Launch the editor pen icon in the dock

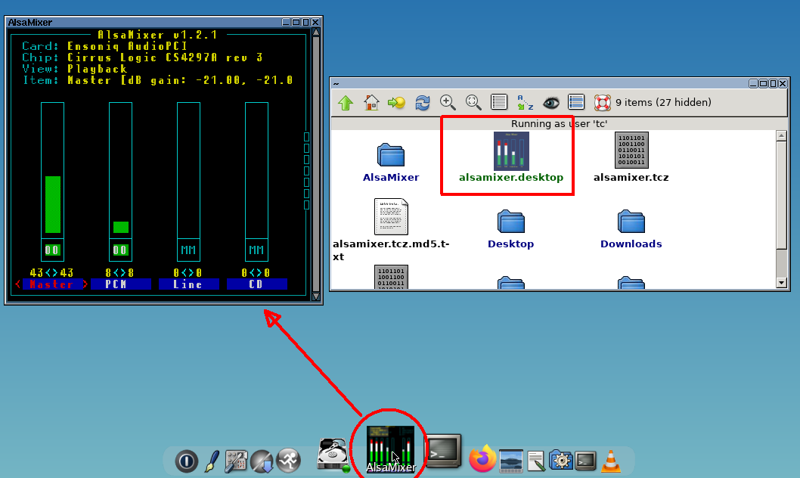tap(212, 461)
